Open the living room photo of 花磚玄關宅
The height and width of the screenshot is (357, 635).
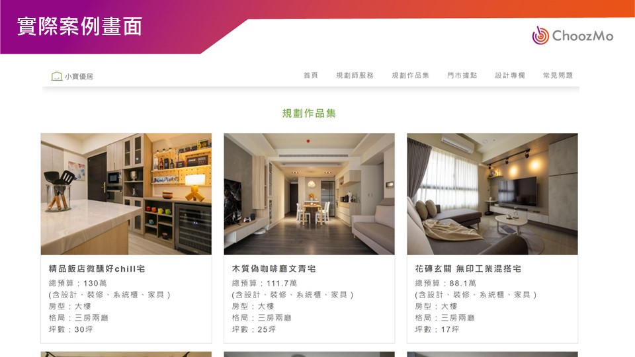[492, 194]
